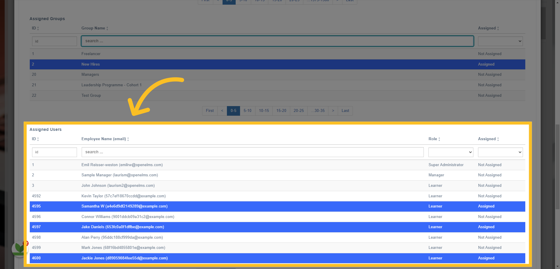Jump to groups page 30-35
The image size is (560, 269).
click(318, 111)
